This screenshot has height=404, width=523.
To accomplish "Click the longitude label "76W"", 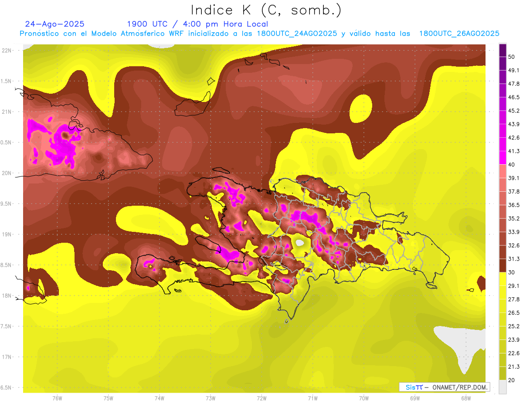I will click(x=57, y=398).
